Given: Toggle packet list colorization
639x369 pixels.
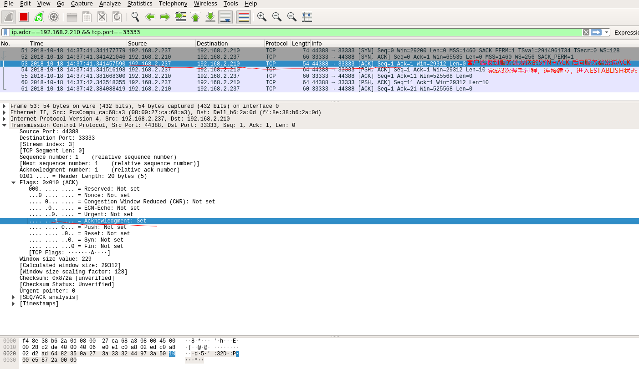Looking at the screenshot, I should pyautogui.click(x=244, y=17).
